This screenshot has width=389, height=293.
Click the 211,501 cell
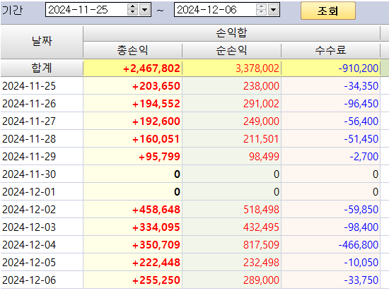pyautogui.click(x=231, y=138)
